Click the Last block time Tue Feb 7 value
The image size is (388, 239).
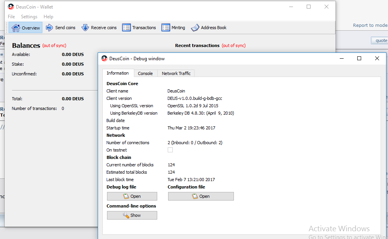pyautogui.click(x=191, y=180)
